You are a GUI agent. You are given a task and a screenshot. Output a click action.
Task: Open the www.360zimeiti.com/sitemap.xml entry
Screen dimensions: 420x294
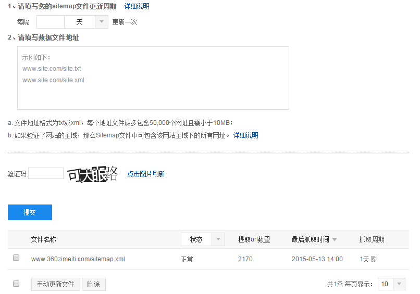click(78, 259)
